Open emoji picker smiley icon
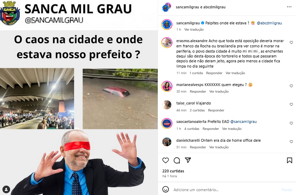 [165, 189]
